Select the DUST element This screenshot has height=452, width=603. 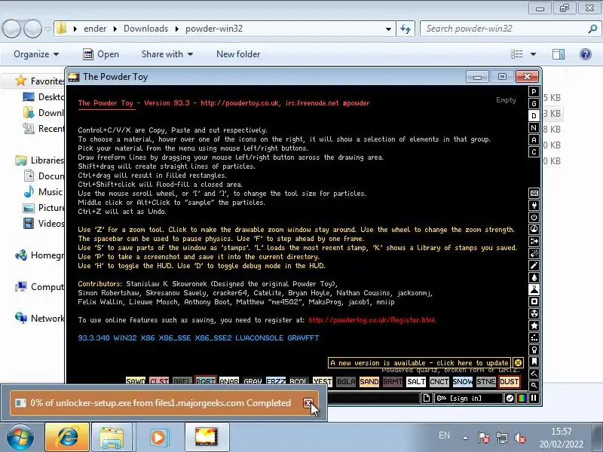510,382
